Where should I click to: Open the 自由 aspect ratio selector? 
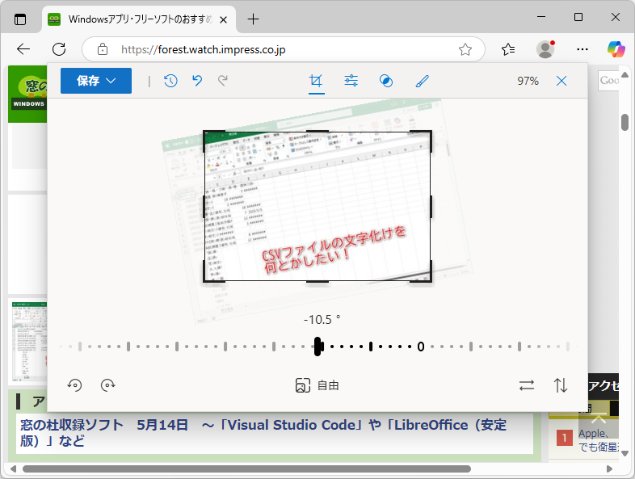pos(317,385)
